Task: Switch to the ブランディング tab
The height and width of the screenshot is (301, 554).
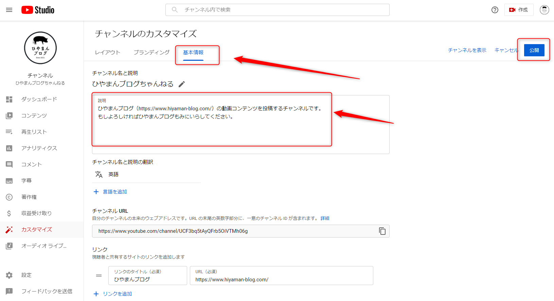Action: tap(151, 52)
